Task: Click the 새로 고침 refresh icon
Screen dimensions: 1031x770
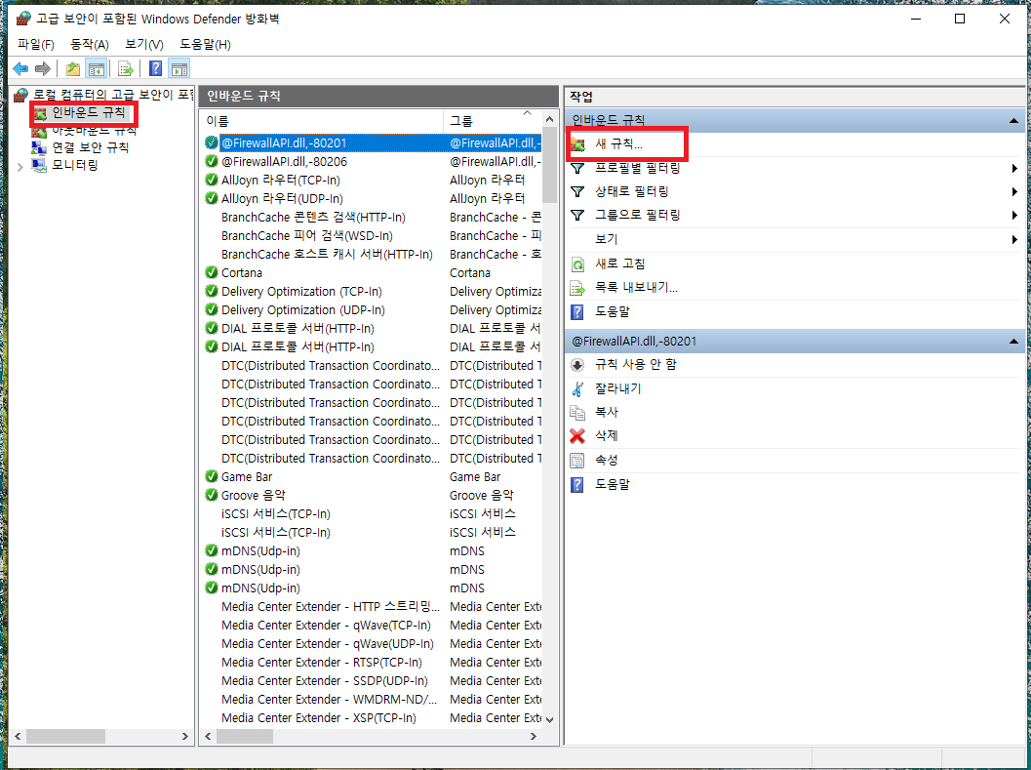Action: click(x=577, y=263)
